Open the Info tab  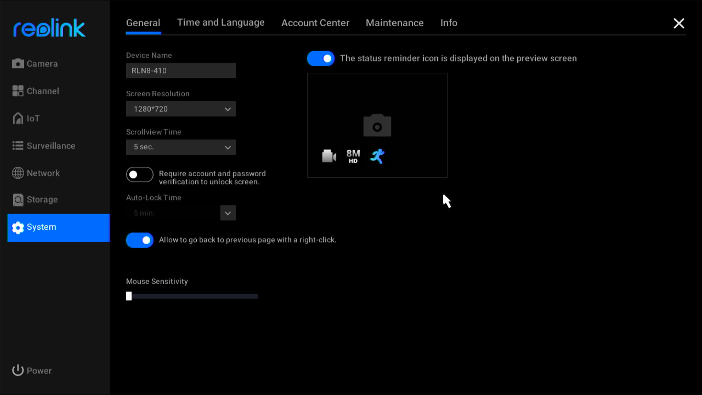(449, 23)
